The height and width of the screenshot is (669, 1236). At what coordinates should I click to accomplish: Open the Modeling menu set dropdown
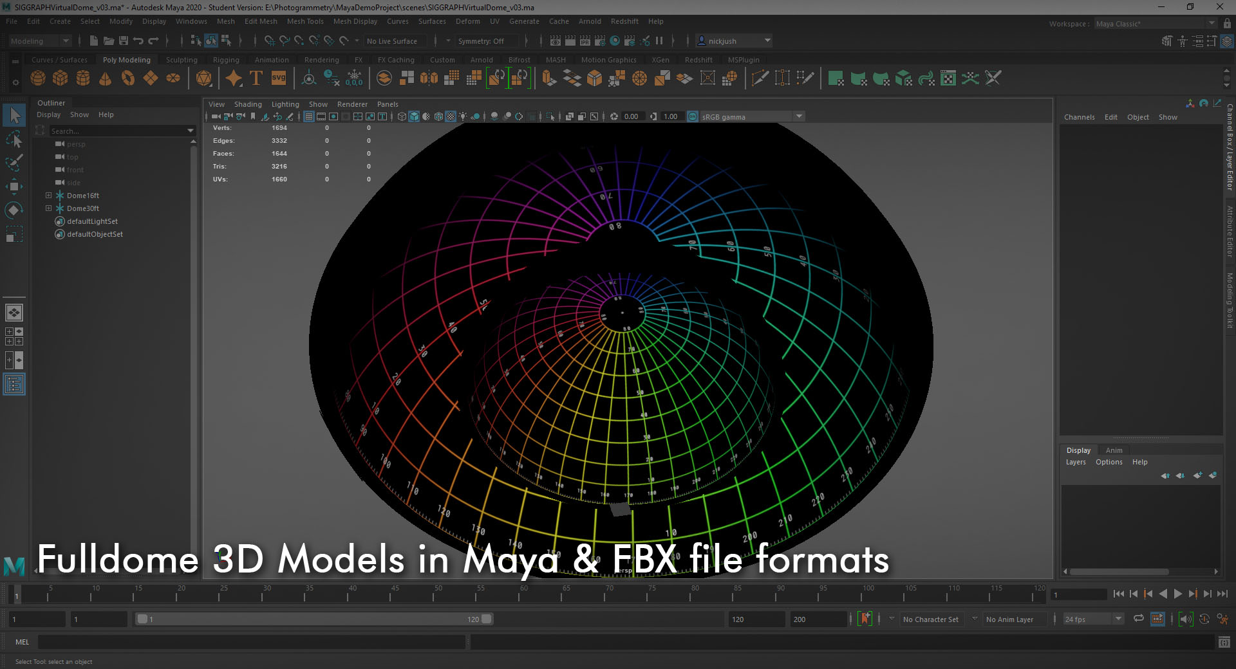[40, 41]
